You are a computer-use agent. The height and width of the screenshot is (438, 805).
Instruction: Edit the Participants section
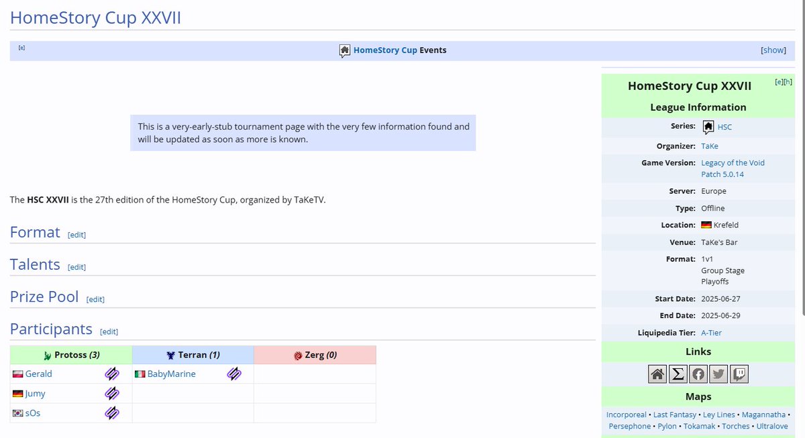pos(109,331)
